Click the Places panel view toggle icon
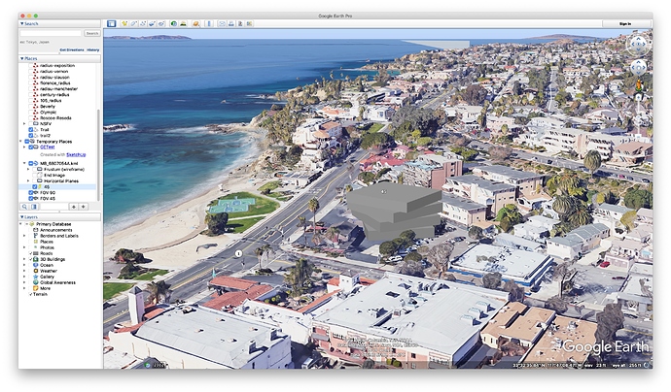This screenshot has height=392, width=671. [34, 207]
